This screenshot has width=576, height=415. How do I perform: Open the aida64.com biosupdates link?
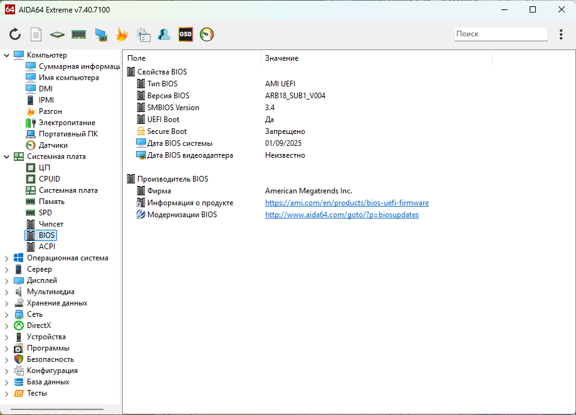point(342,215)
